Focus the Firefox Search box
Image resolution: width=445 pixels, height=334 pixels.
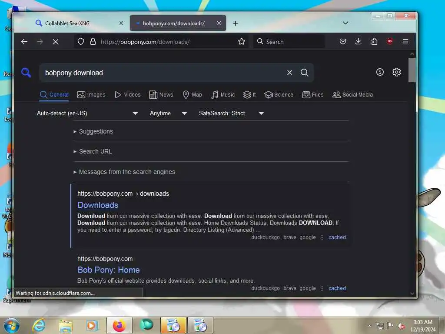pos(289,42)
